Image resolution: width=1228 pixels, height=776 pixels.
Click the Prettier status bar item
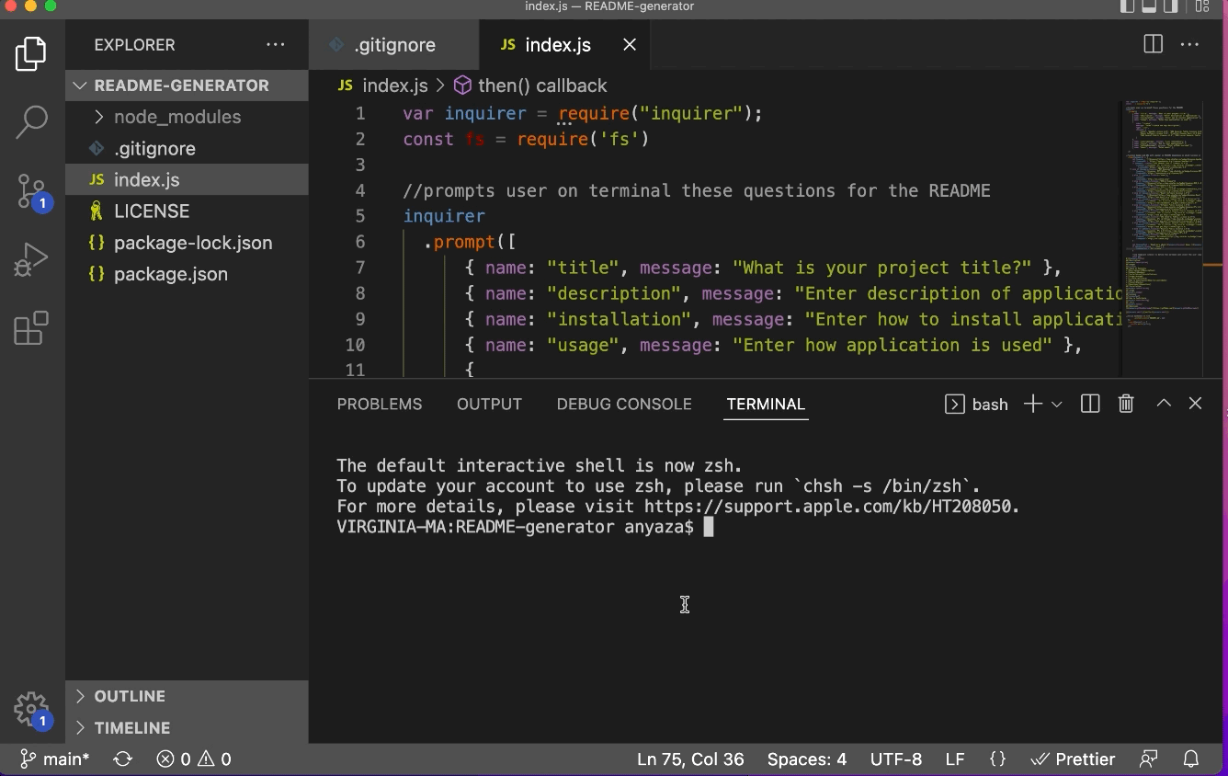(1073, 759)
